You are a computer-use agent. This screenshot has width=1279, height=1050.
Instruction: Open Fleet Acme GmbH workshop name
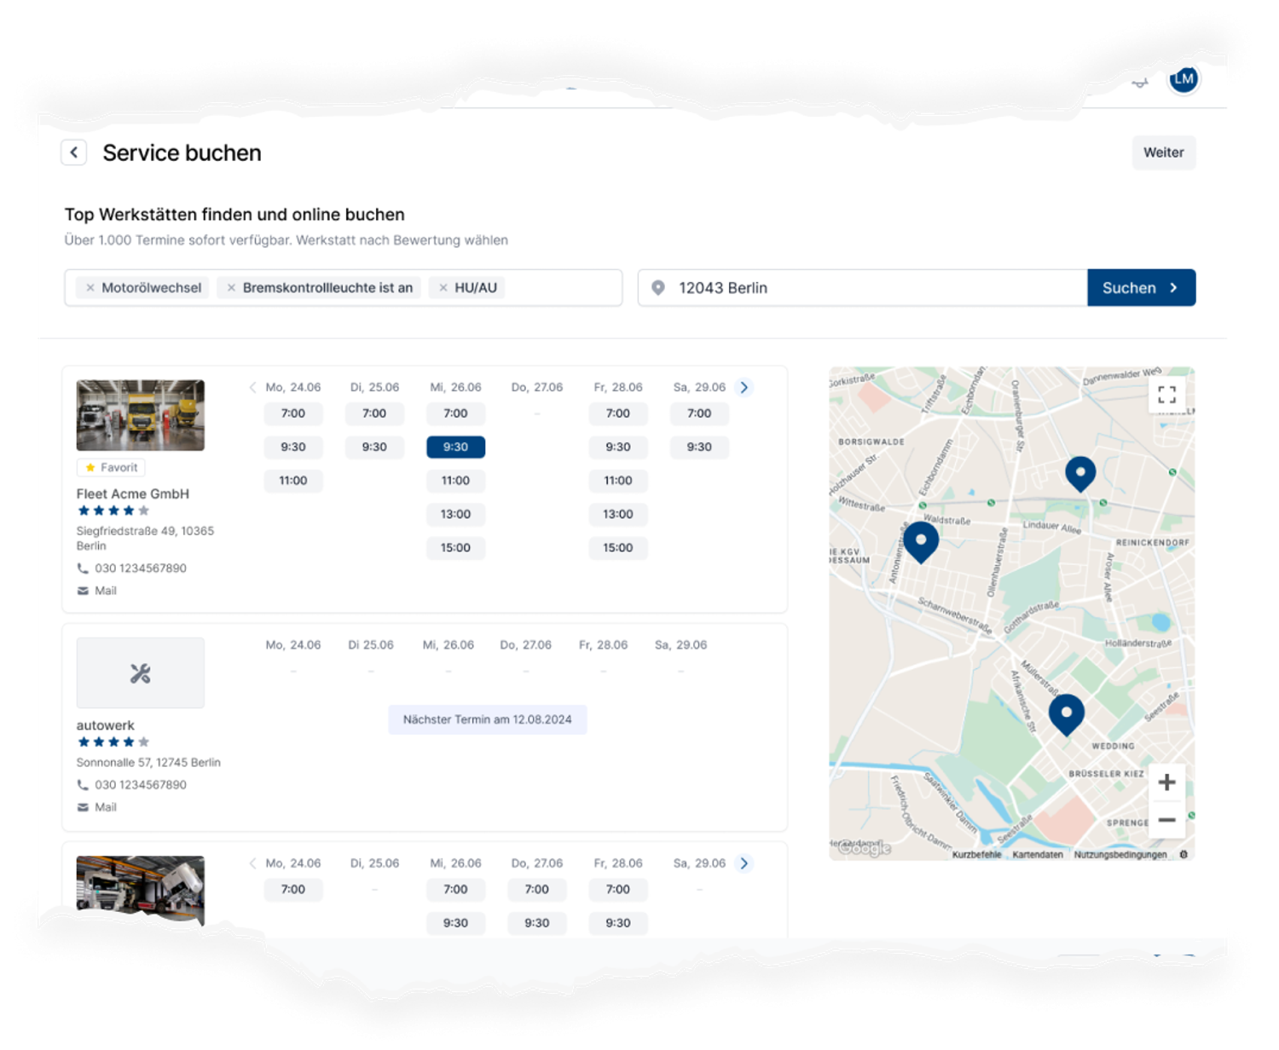pos(133,493)
